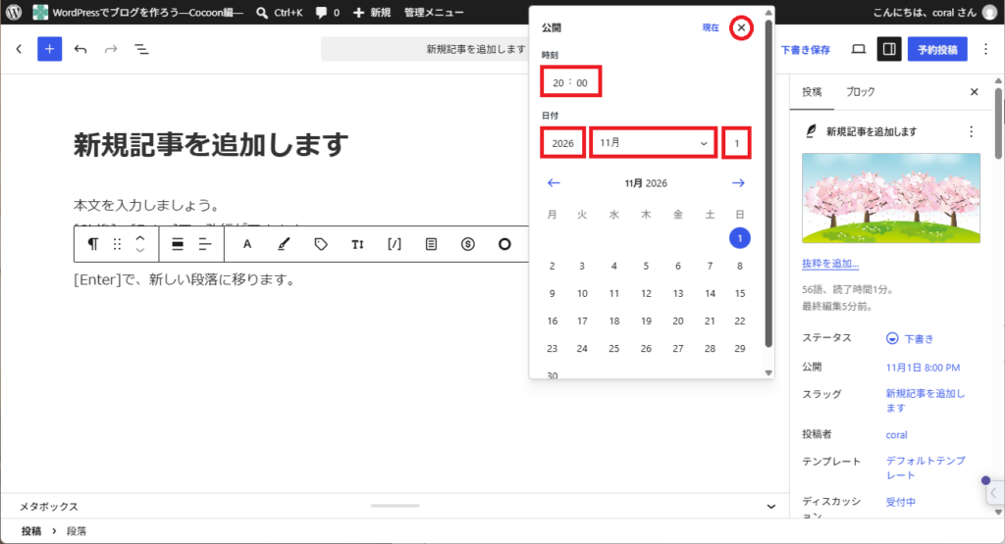Select day 15 in the calendar
Image resolution: width=1005 pixels, height=544 pixels.
[740, 293]
